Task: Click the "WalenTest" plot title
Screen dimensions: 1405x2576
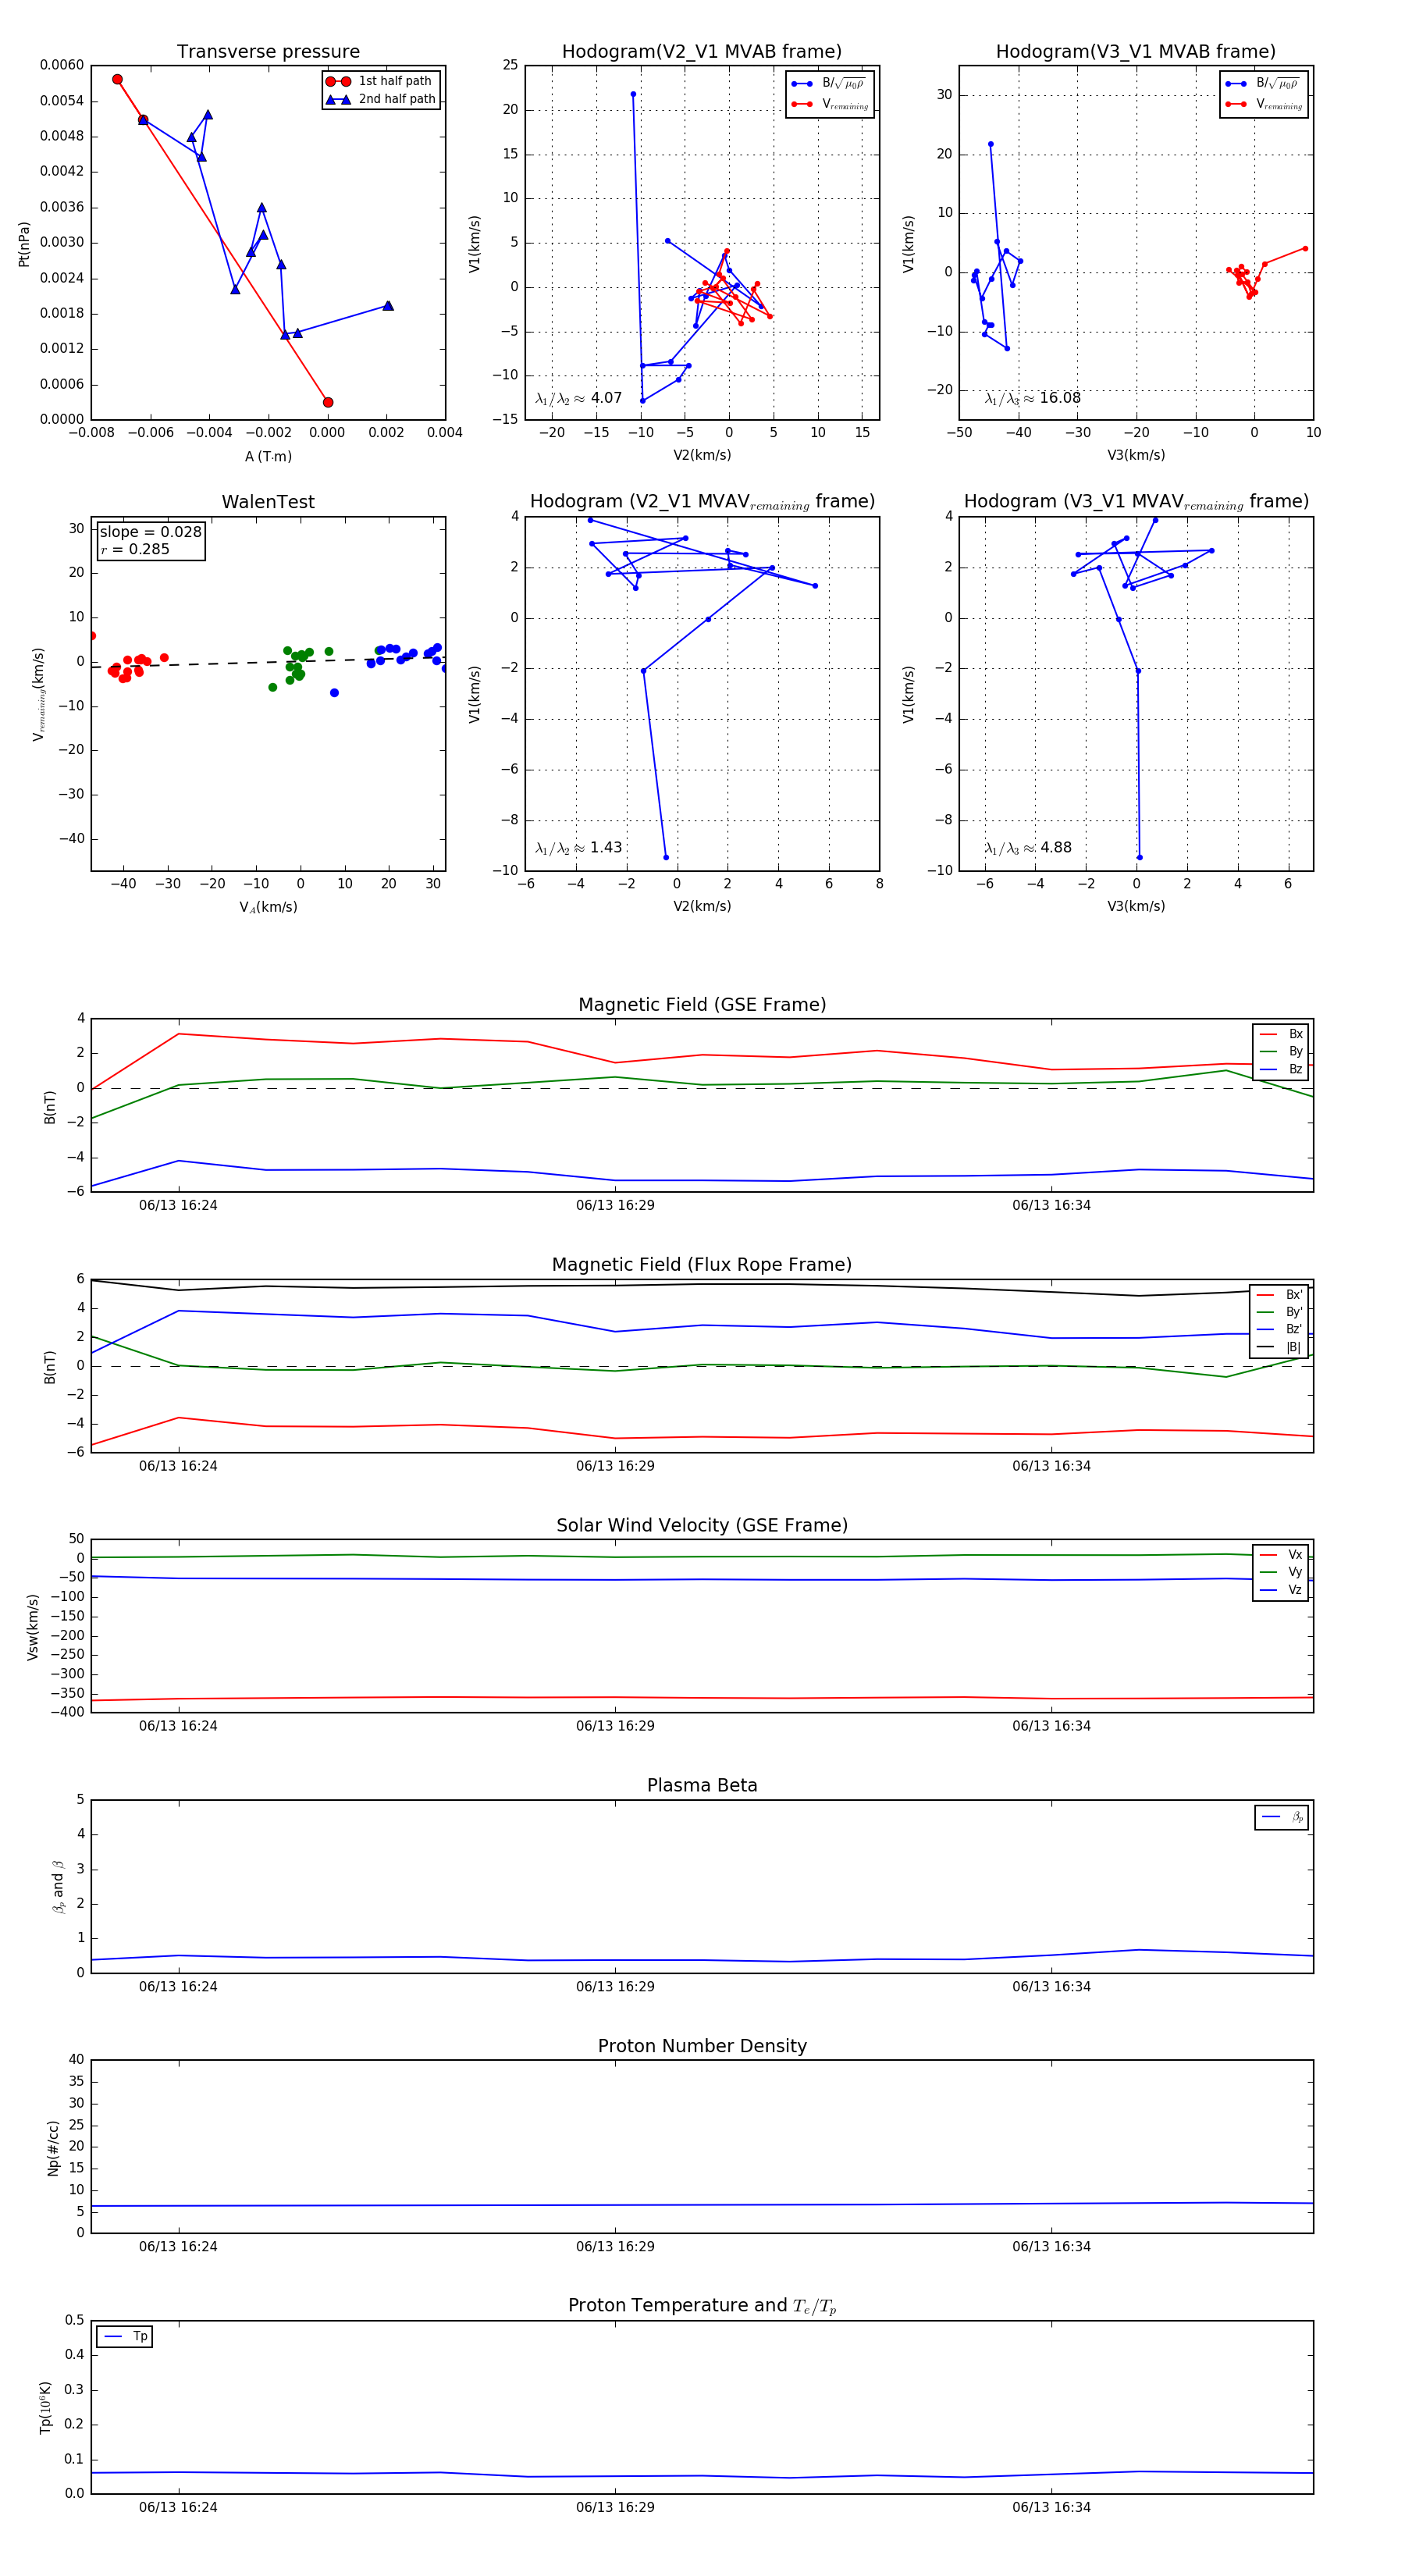Action: tap(268, 502)
